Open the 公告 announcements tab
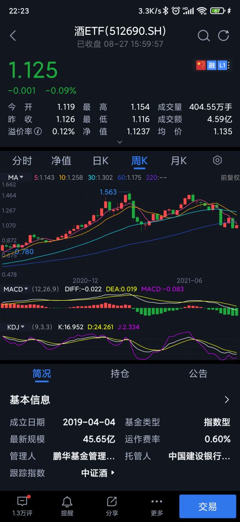The image size is (240, 522). 198,373
